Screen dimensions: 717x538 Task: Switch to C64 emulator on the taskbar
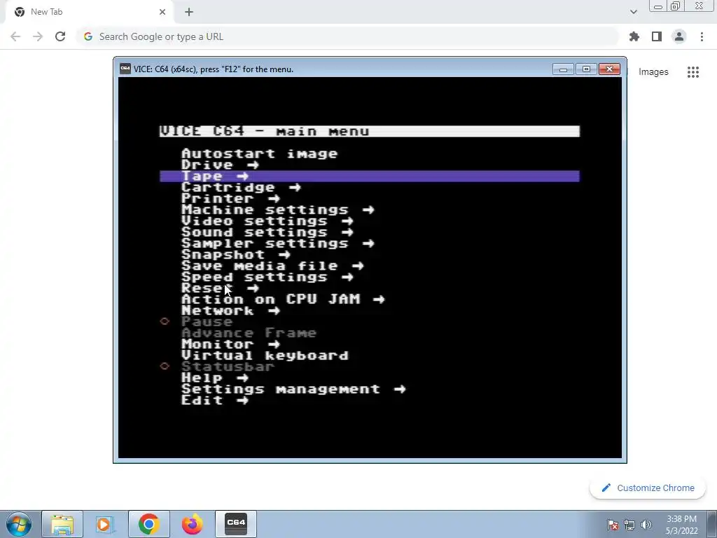pyautogui.click(x=236, y=524)
